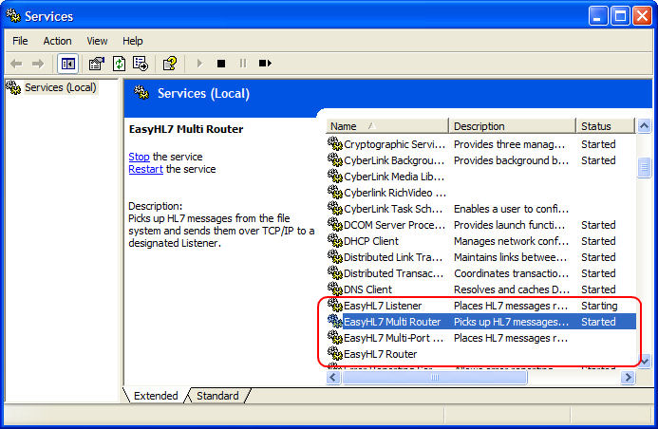Screen dimensions: 658x429
Task: Select the Cryptographic Services gear icon
Action: (x=335, y=144)
